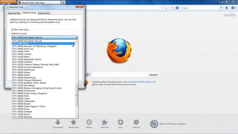This screenshot has width=238, height=134.
Task: Select (UTC+06:00) Dhaka time zone
Action: click(43, 75)
